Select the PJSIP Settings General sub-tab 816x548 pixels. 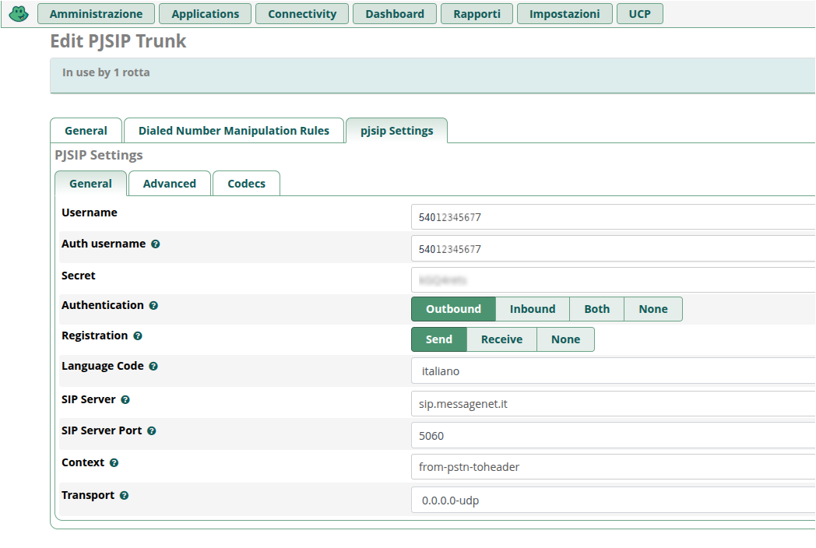(90, 184)
